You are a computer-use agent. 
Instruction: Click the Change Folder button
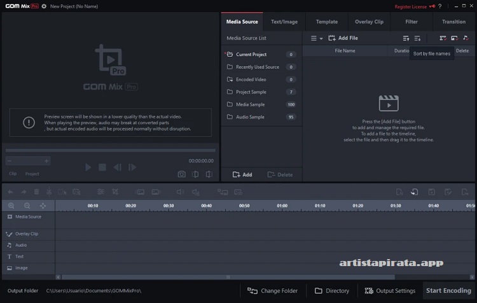tap(272, 291)
